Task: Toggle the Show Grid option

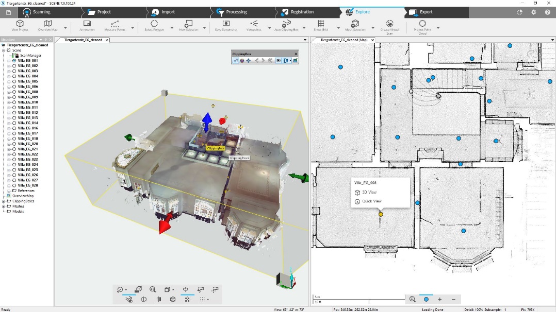Action: click(320, 26)
